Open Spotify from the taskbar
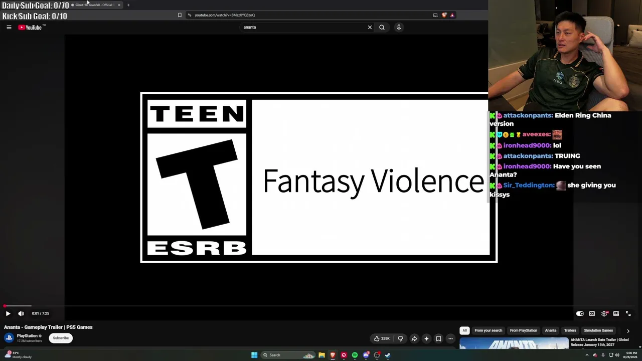 tap(355, 355)
